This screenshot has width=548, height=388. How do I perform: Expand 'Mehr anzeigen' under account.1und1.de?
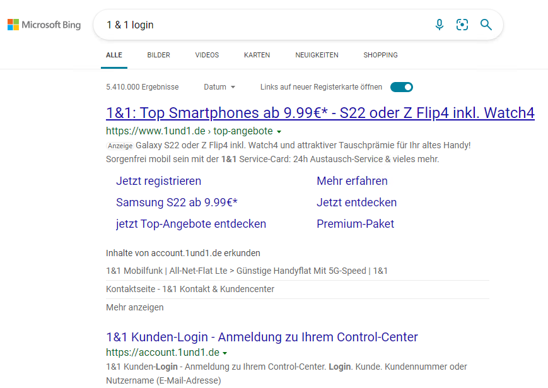[135, 307]
